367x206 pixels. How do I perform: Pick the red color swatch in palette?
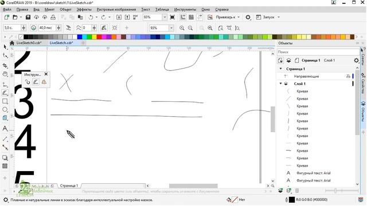click(99, 37)
